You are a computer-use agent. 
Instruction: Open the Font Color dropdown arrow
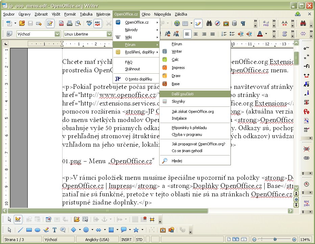[x=266, y=34]
